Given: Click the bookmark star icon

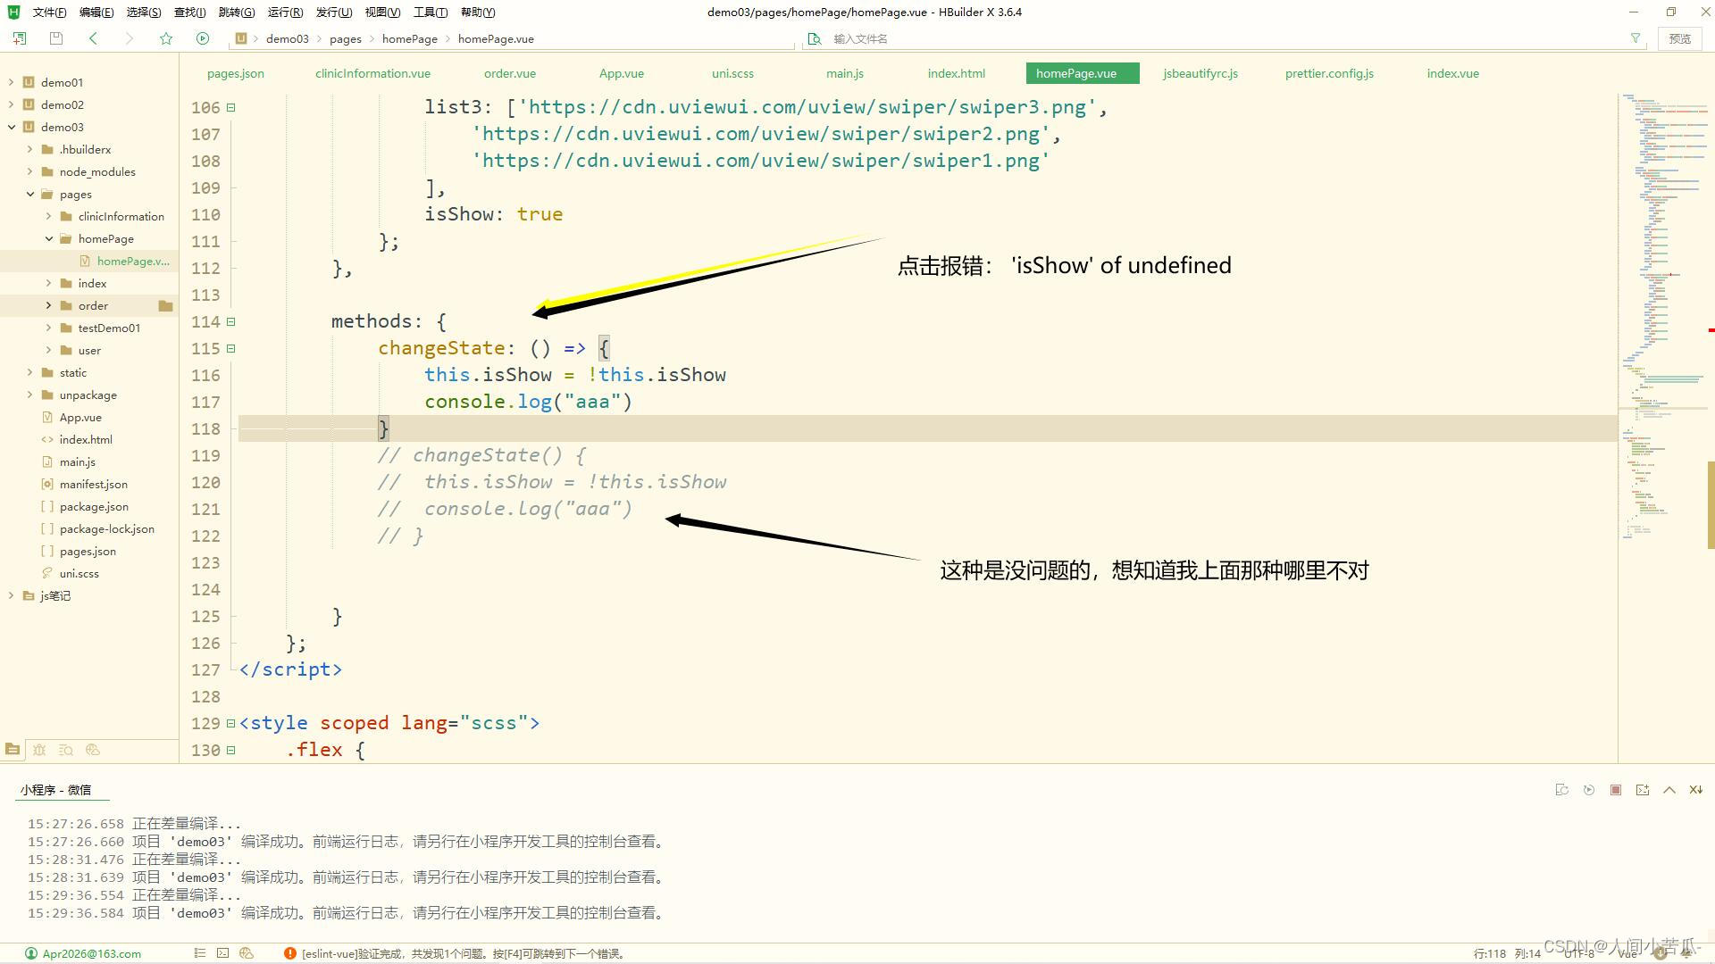Looking at the screenshot, I should (166, 38).
